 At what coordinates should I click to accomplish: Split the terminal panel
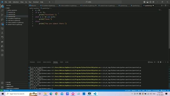coord(158,62)
